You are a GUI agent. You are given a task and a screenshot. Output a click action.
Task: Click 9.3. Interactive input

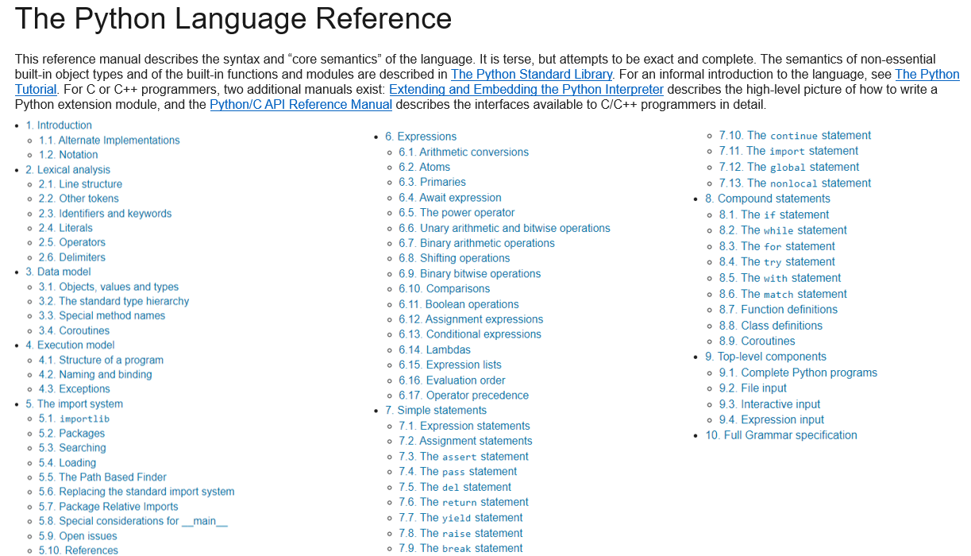769,404
